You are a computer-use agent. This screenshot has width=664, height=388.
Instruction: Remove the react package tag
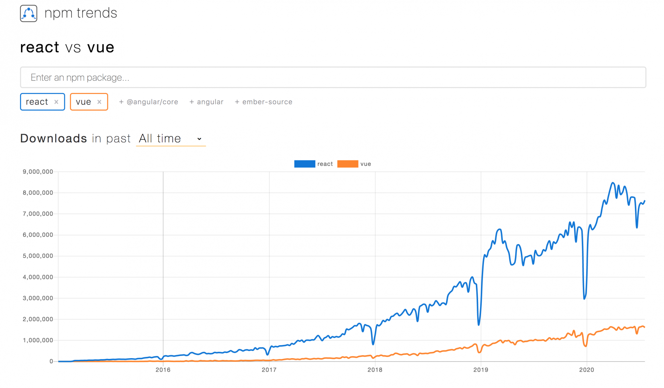click(x=56, y=102)
